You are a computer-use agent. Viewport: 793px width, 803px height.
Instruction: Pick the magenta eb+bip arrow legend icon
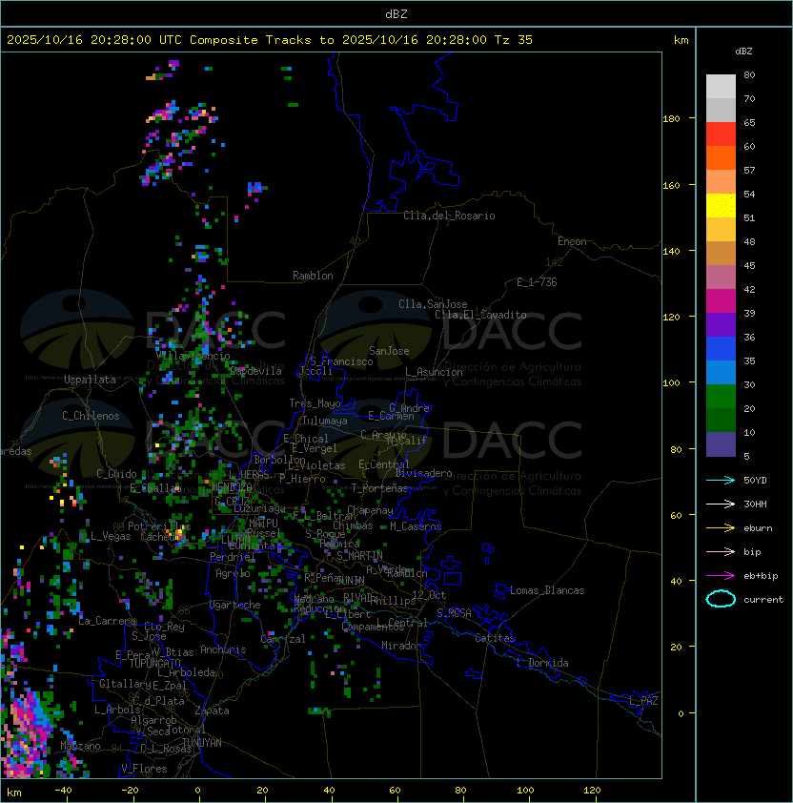(x=721, y=576)
